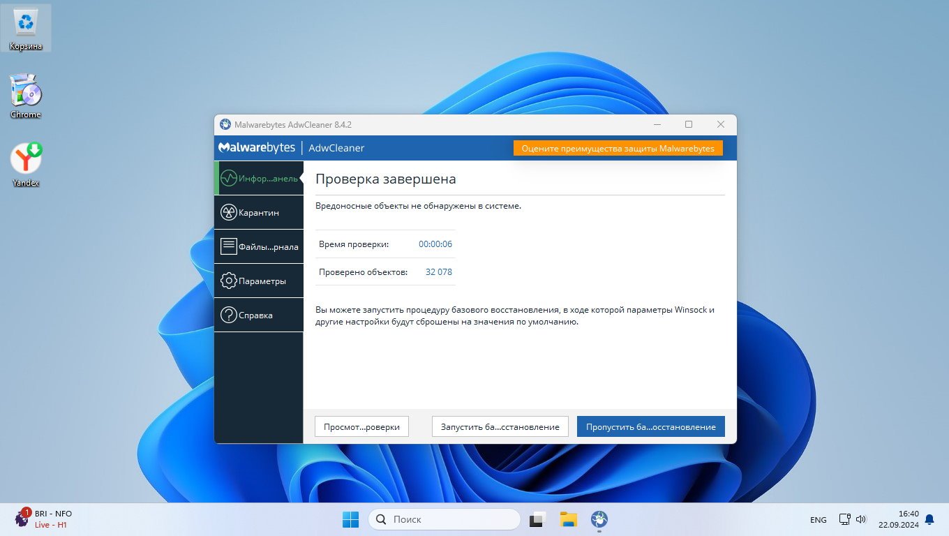The width and height of the screenshot is (949, 536).
Task: Click the AdwCleaner title bar app icon
Action: pyautogui.click(x=225, y=124)
